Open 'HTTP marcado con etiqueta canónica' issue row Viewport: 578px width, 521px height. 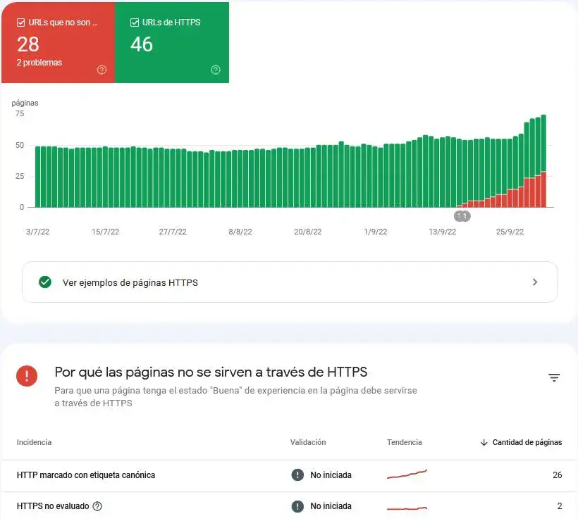pos(289,475)
